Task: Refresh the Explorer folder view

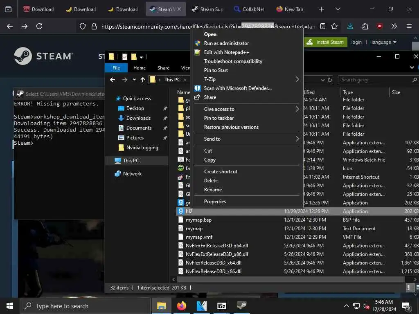Action: click(x=329, y=80)
